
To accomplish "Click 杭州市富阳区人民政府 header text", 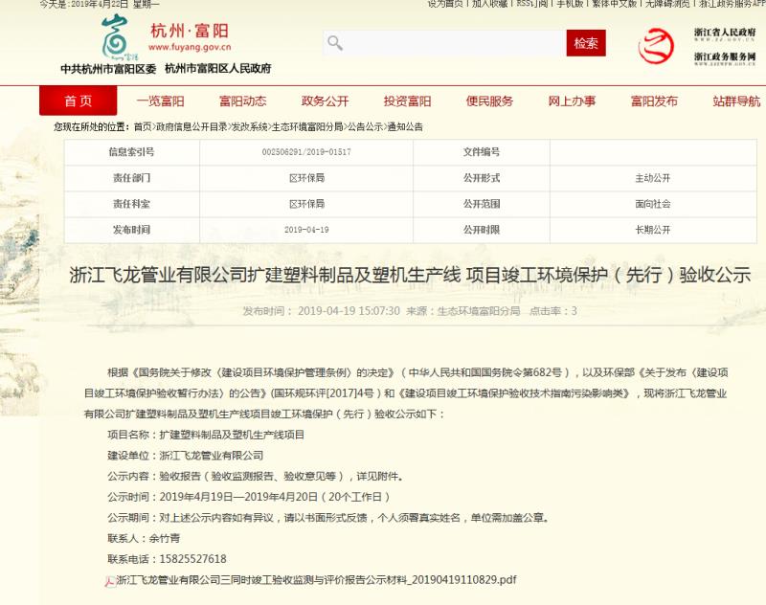I will pyautogui.click(x=218, y=69).
